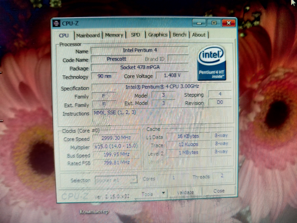Click the CPU-Z application icon in title bar
Screen dimensions: 297x223
click(56, 23)
